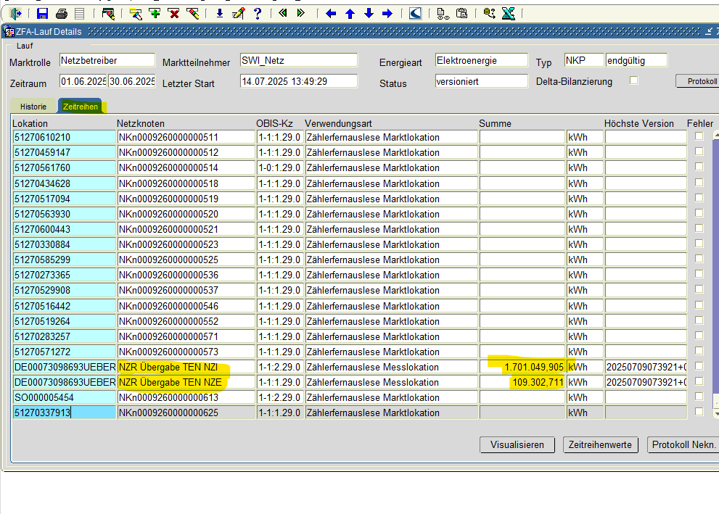Click the printer icon
Viewport: 719px width, 514px height.
[62, 13]
